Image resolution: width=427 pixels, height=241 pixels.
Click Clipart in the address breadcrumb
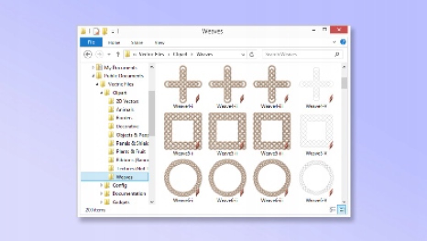click(x=180, y=54)
